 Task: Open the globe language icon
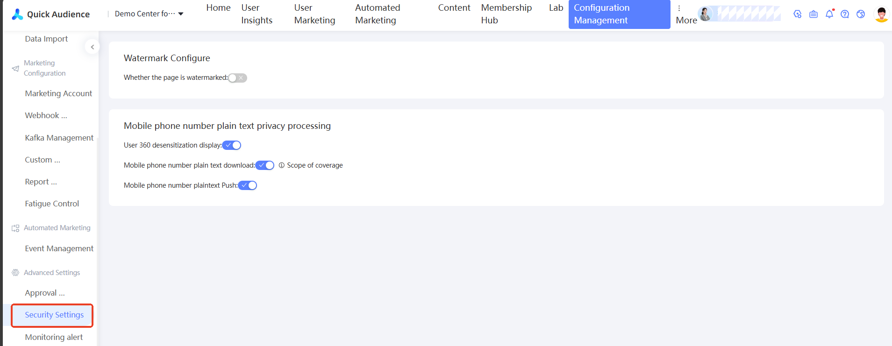[x=861, y=14]
